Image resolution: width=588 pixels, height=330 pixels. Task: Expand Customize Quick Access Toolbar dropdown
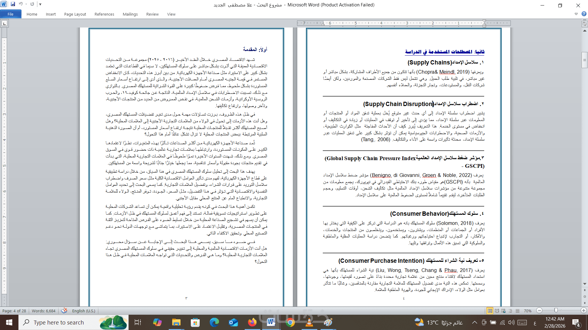click(40, 4)
